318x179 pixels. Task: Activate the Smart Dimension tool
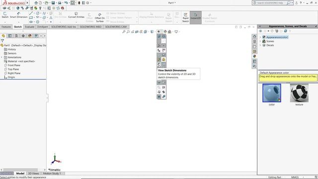click(19, 15)
